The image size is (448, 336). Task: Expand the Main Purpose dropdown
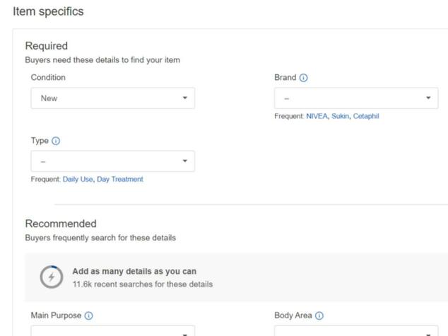[x=113, y=330]
